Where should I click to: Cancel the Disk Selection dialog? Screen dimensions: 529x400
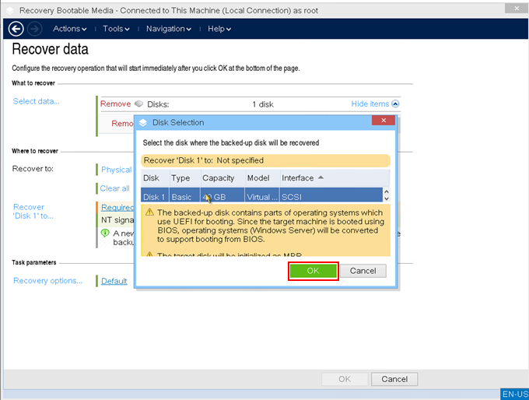coord(363,271)
